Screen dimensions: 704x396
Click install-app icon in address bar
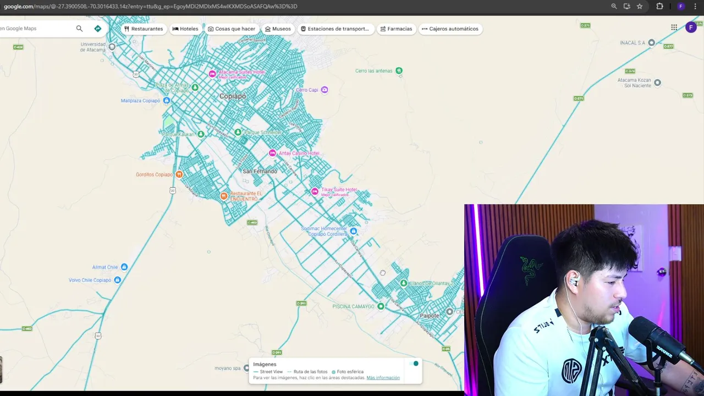click(627, 6)
